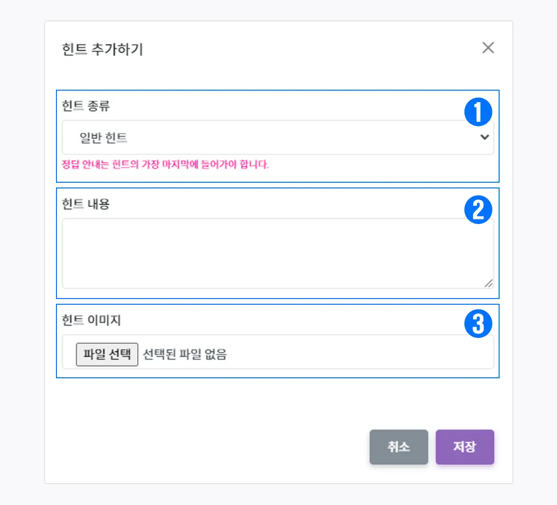Save the hint with 저장 button
Screen dimensions: 557x505
coord(464,447)
